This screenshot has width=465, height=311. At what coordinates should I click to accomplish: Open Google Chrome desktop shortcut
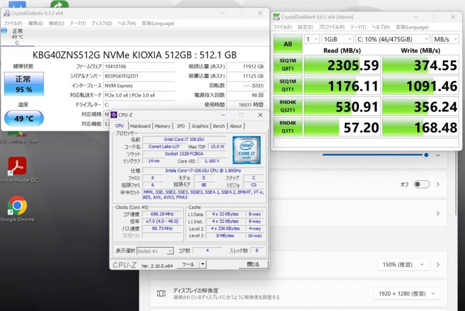point(17,206)
